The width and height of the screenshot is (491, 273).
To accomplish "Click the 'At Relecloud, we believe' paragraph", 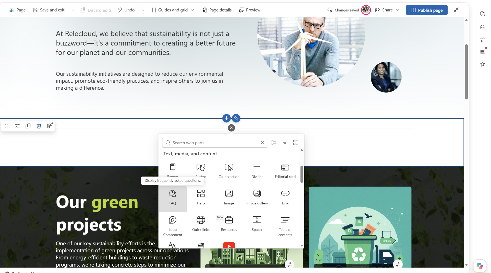I will pos(146,43).
